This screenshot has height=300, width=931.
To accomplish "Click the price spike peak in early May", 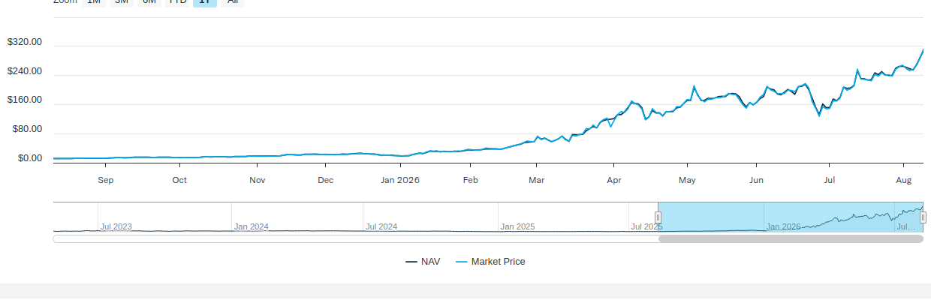I will (694, 86).
